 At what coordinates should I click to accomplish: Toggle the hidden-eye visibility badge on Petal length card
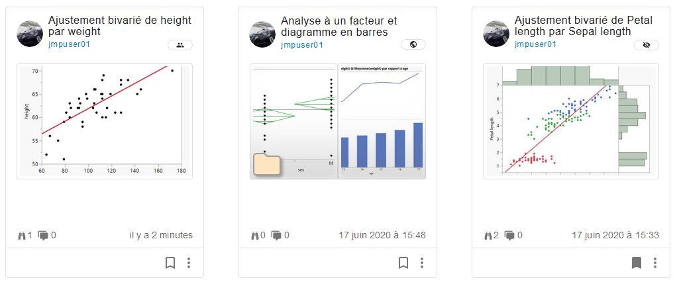647,45
